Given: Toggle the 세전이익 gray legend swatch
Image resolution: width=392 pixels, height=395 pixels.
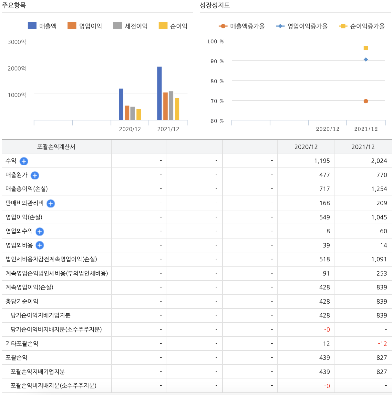Looking at the screenshot, I should (118, 26).
